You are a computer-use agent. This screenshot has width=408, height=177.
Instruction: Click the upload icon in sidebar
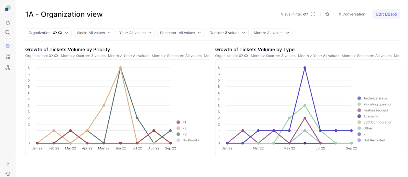pyautogui.click(x=8, y=164)
